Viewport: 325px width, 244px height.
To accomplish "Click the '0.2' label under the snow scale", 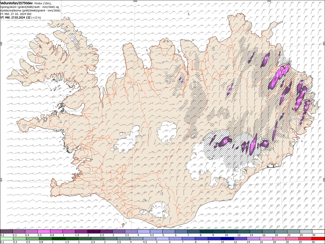I will (2, 235).
